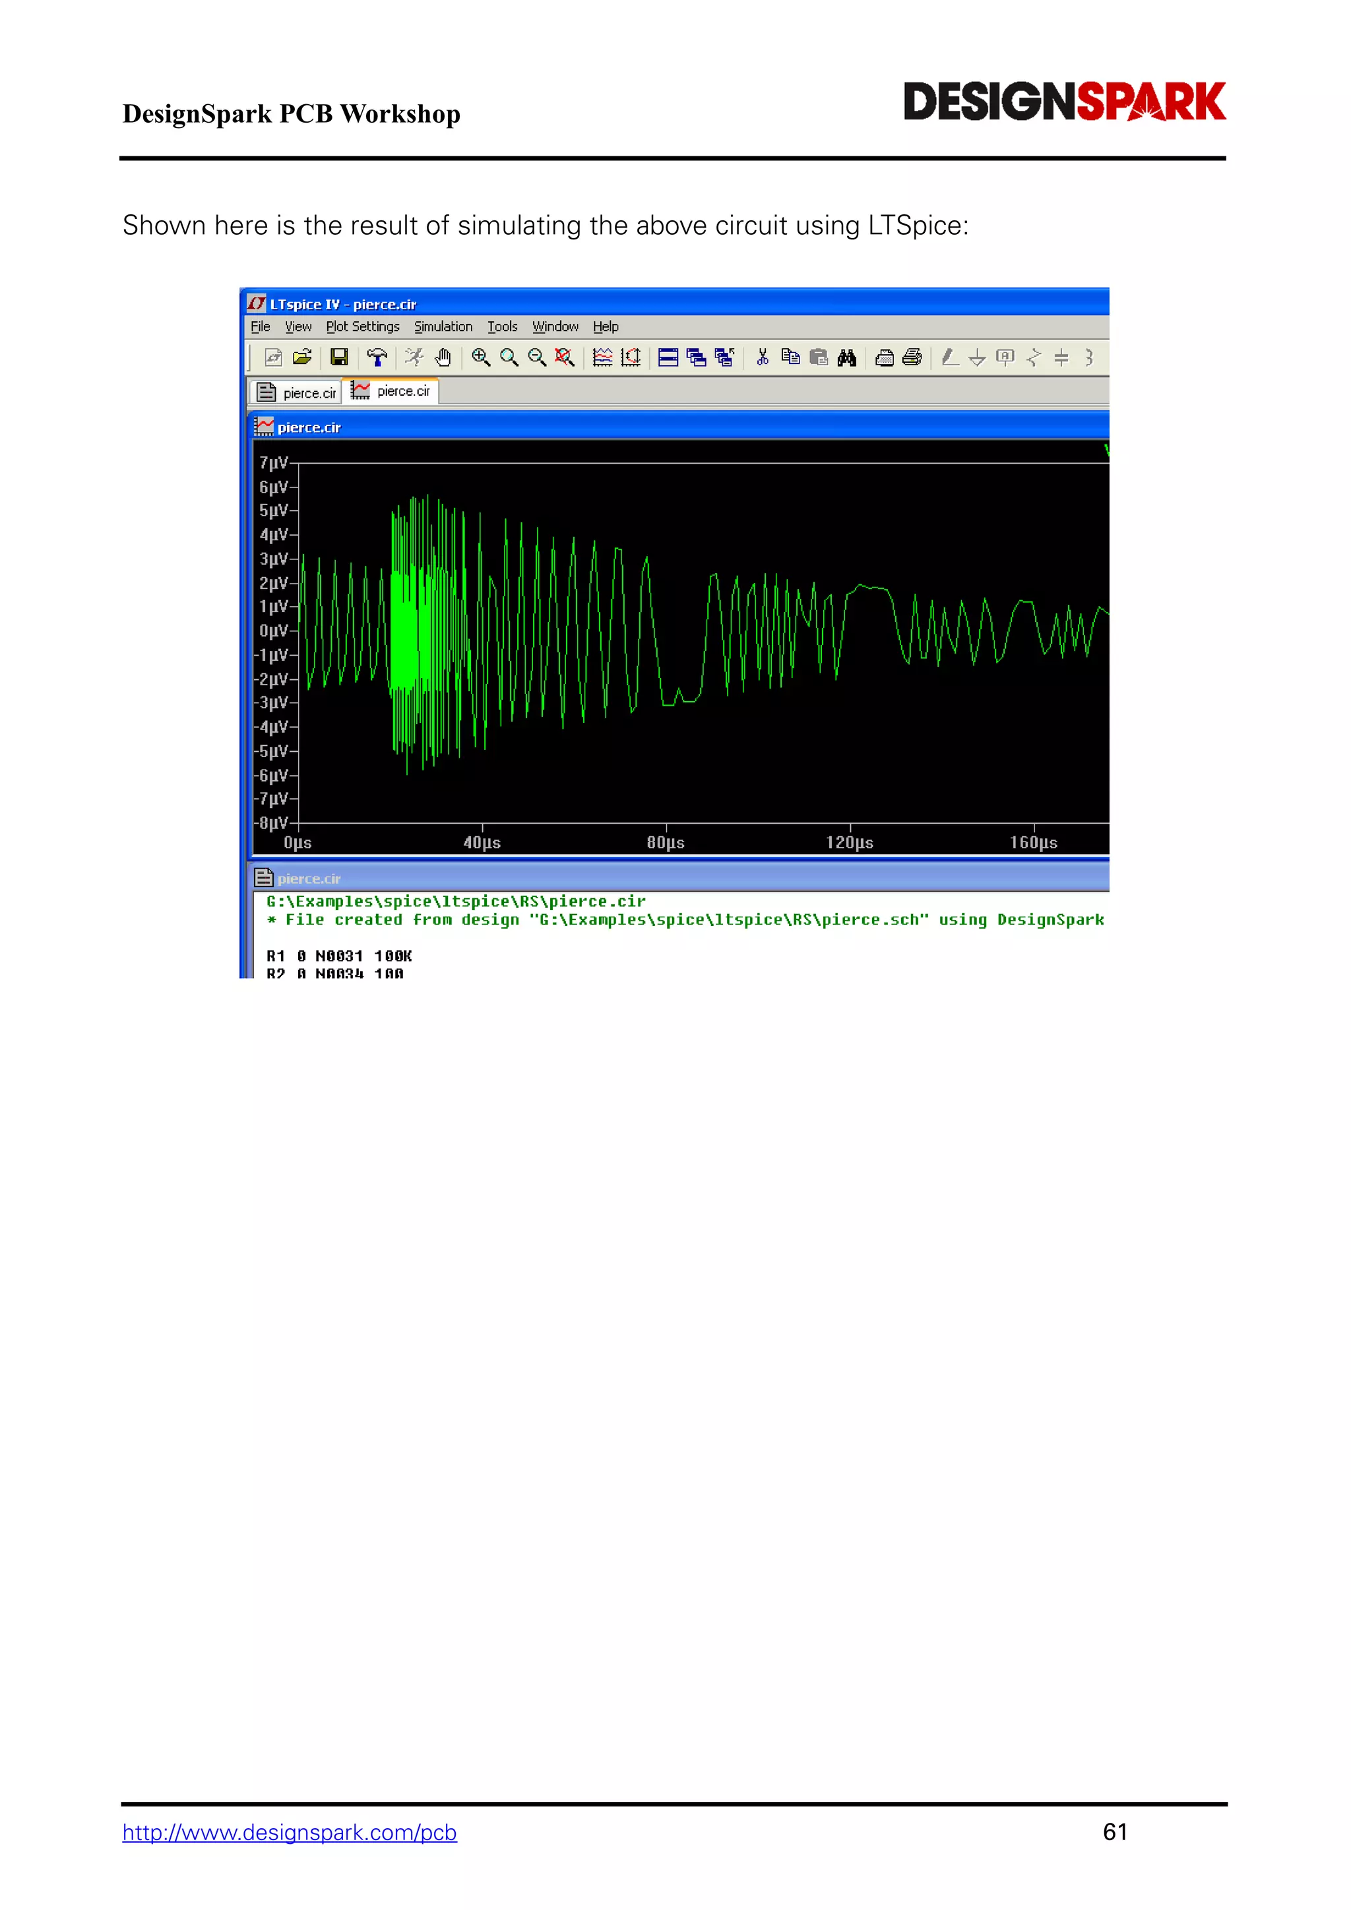Open Print Setup icon
Viewport: 1351px width, 1910px height.
coord(885,357)
